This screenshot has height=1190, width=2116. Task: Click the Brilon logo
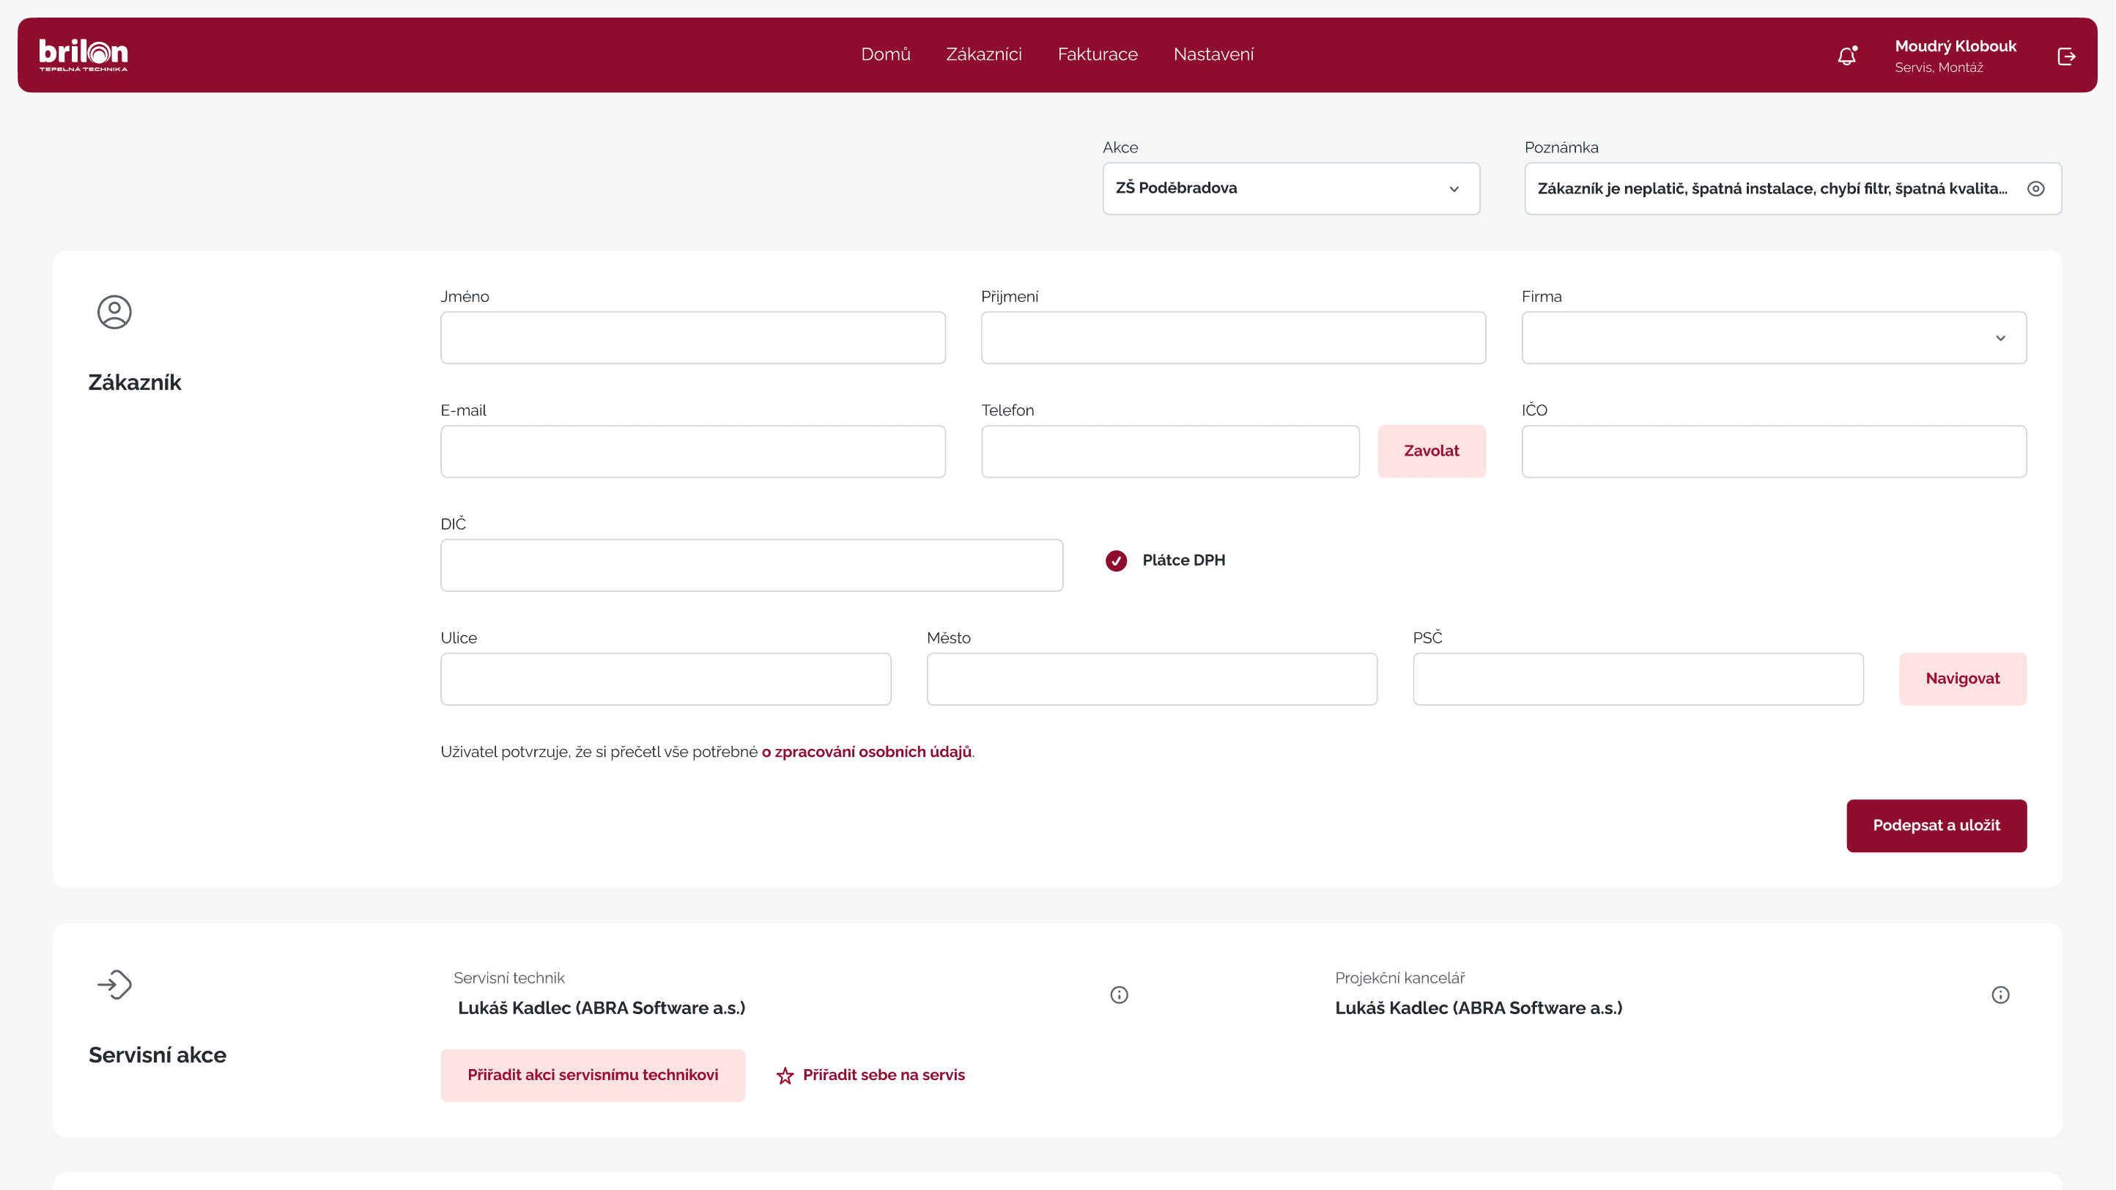point(83,54)
